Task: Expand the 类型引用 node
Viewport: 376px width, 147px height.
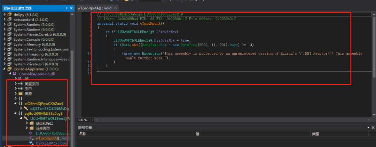Action: coord(16,84)
